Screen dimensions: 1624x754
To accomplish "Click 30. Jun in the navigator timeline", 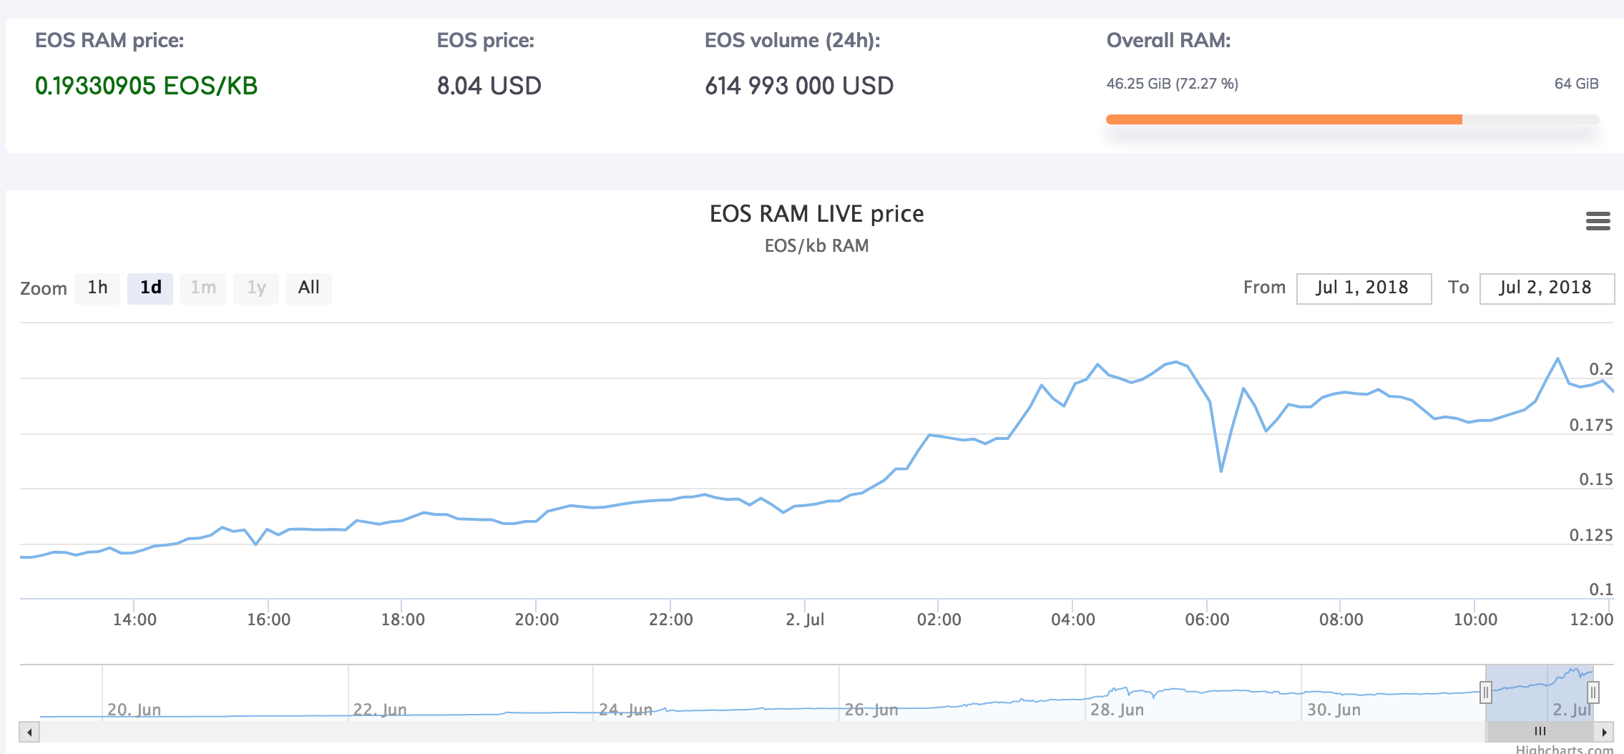I will pos(1334,710).
